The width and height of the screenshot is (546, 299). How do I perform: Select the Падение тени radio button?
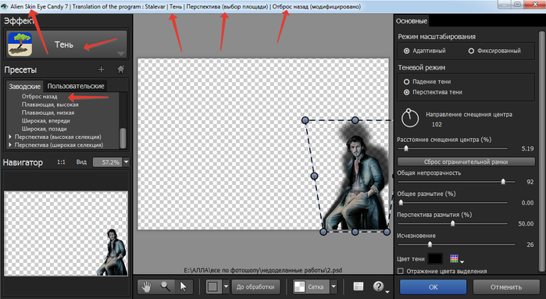(406, 81)
